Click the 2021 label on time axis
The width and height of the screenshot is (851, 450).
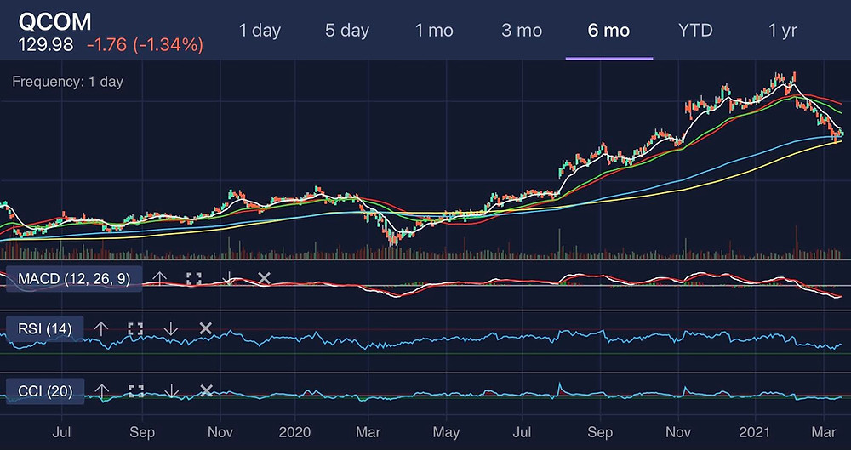(754, 432)
